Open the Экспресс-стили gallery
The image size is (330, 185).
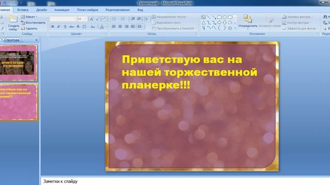click(270, 22)
